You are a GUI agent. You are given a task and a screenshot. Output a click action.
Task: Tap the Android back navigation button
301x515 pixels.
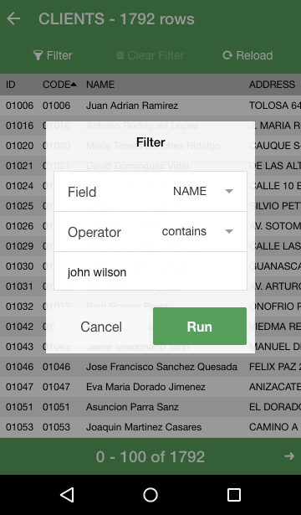67,495
